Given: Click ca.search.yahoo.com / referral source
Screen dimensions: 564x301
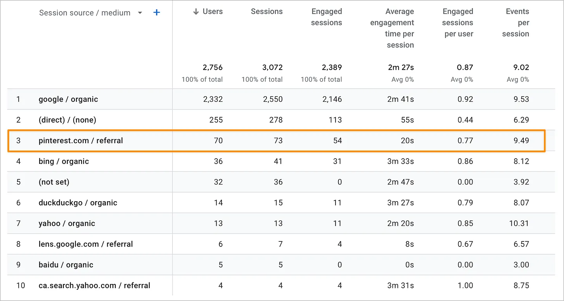Looking at the screenshot, I should click(94, 286).
